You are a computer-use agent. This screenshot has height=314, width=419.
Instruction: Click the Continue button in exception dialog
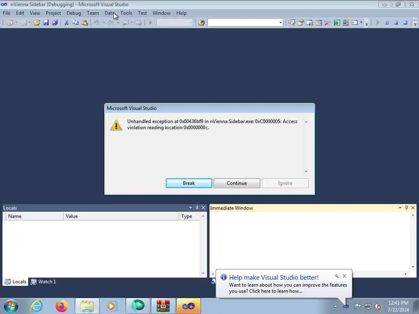tap(237, 183)
